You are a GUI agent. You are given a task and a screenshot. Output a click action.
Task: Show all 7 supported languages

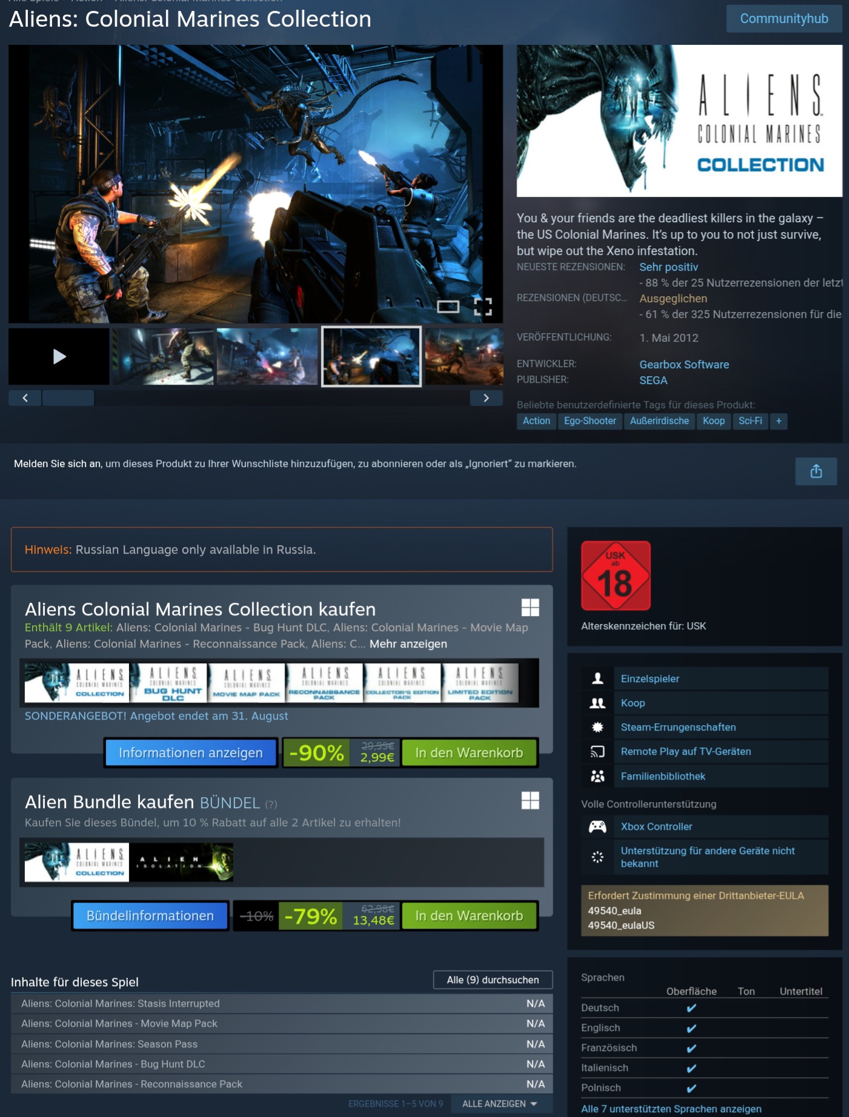671,1109
